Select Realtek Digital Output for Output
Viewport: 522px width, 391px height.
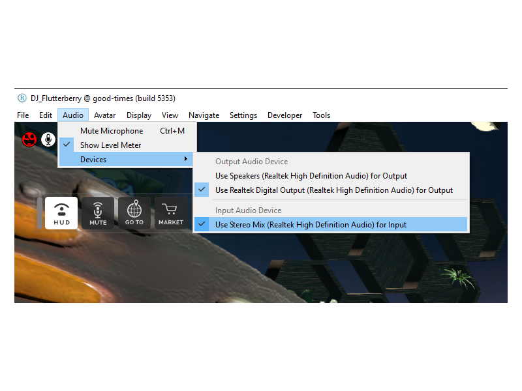click(x=331, y=190)
